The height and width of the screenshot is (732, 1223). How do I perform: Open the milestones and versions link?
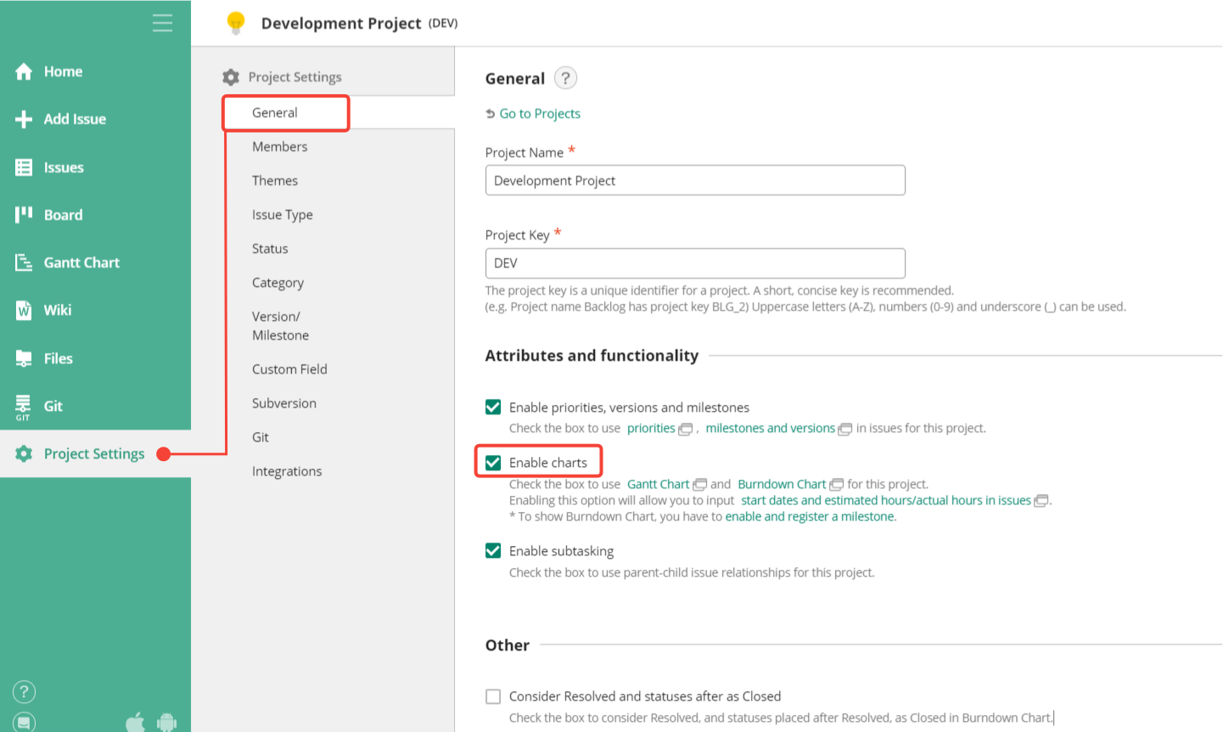(771, 428)
